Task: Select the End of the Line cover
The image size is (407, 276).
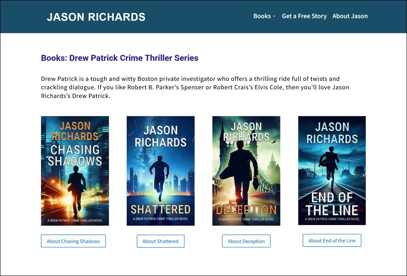Action: (x=332, y=170)
